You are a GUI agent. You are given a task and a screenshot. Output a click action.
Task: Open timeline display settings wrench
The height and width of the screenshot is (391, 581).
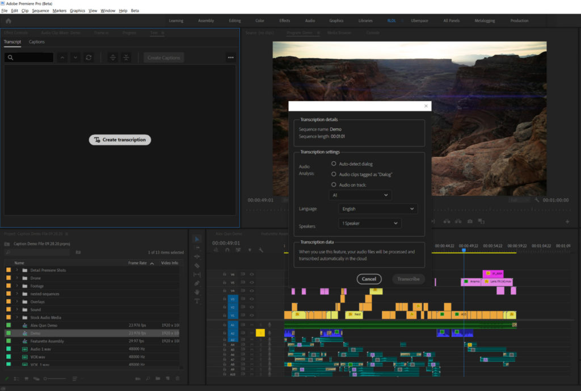(261, 250)
